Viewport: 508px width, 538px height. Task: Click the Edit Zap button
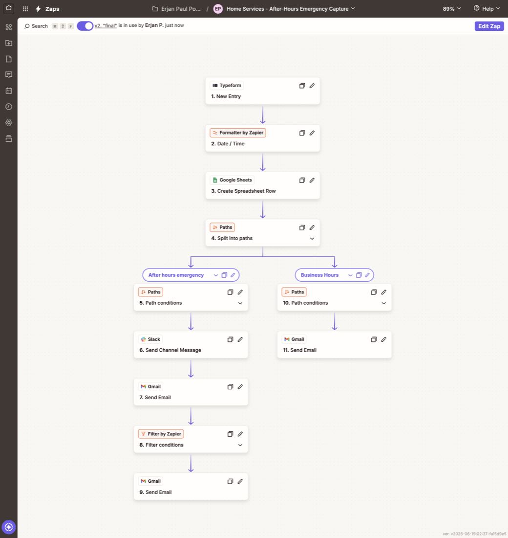click(x=489, y=26)
